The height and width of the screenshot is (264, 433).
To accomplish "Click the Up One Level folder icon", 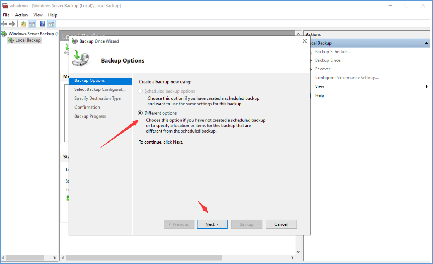I will [23, 24].
